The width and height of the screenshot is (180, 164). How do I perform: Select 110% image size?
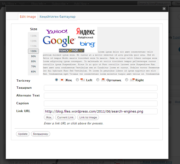33,46
